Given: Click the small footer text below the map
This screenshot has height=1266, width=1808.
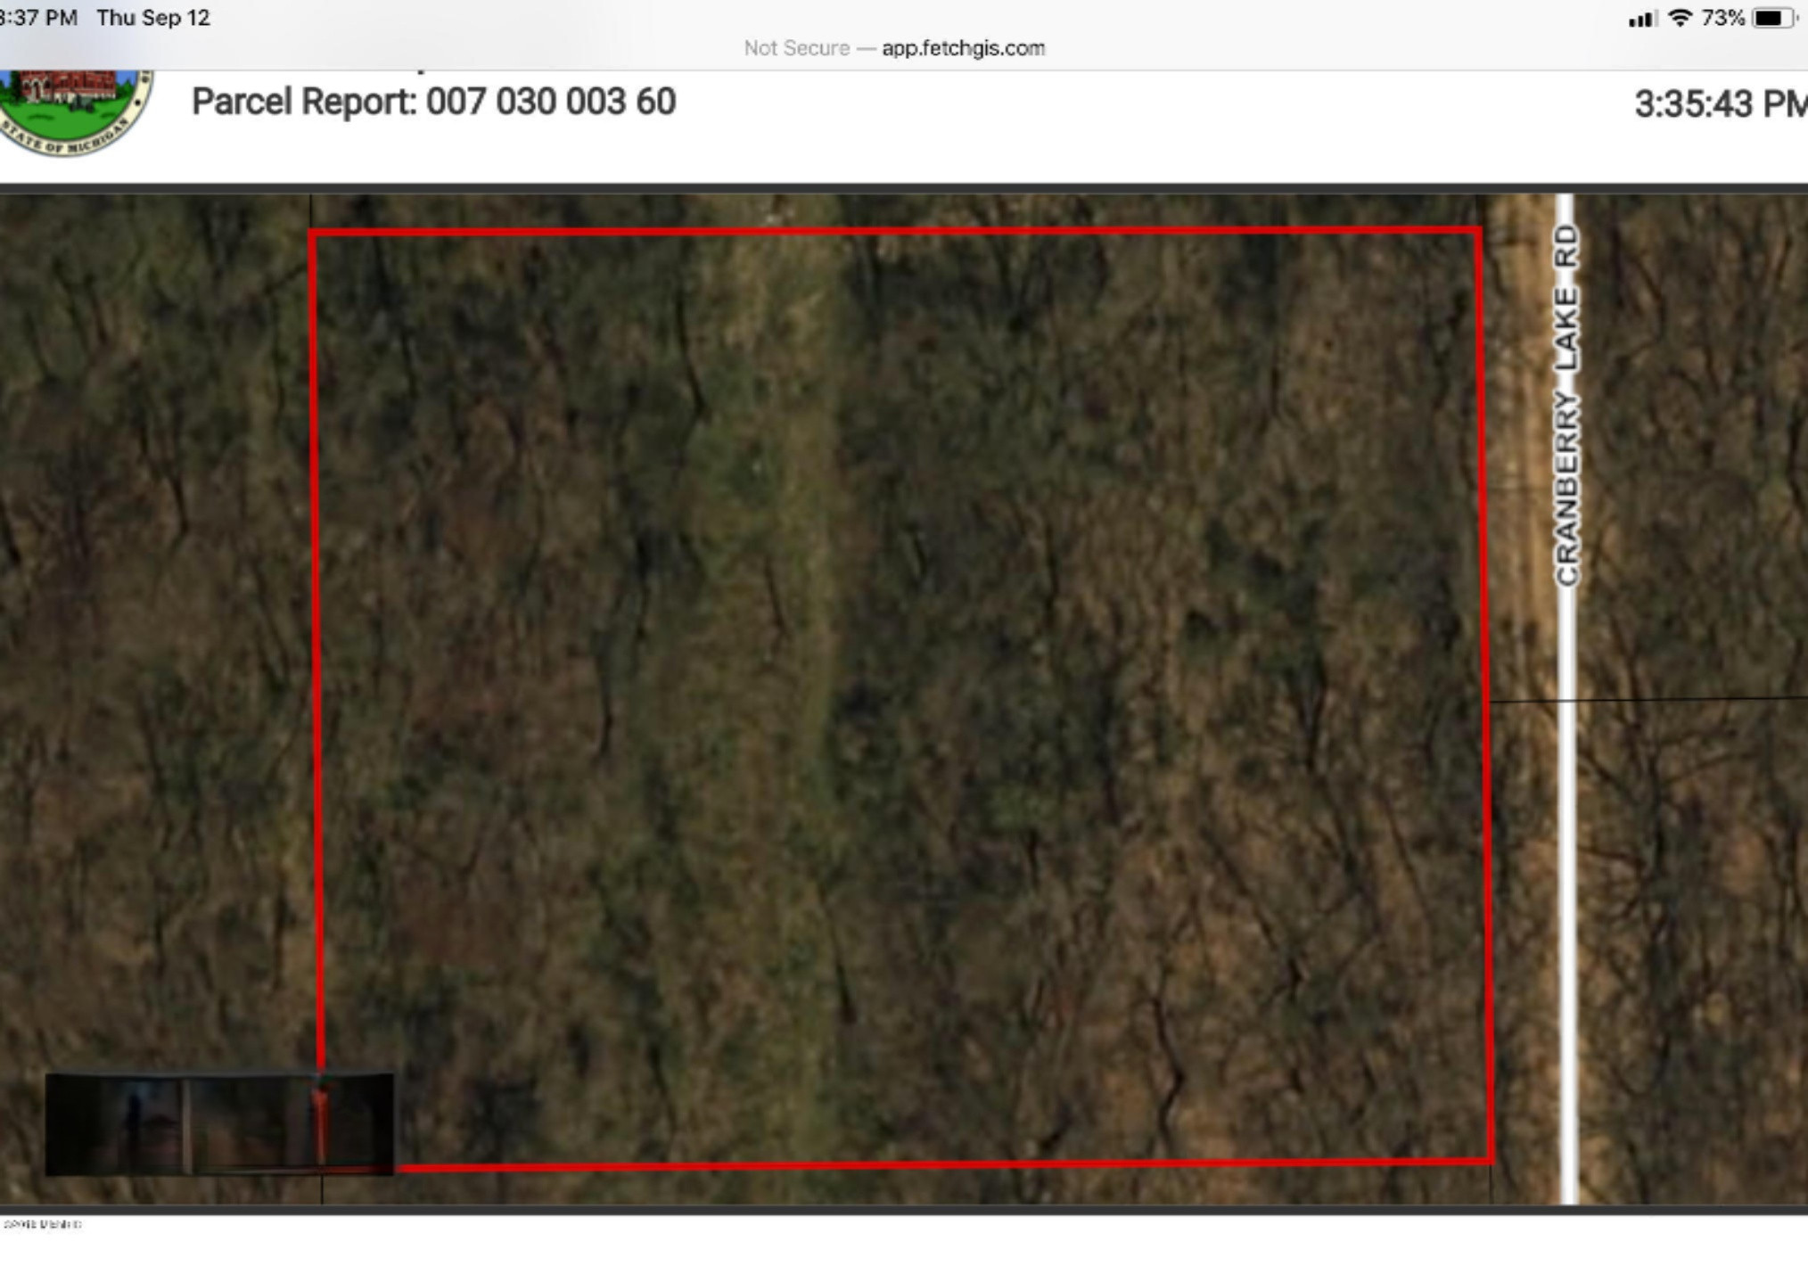Looking at the screenshot, I should pyautogui.click(x=42, y=1224).
